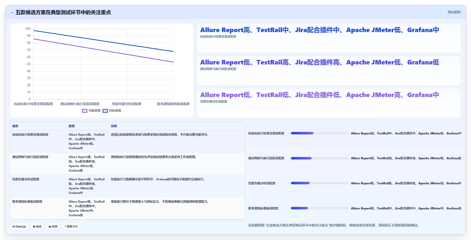Open the card captioned 自动化执行结果呈现适配度

(x=329, y=38)
